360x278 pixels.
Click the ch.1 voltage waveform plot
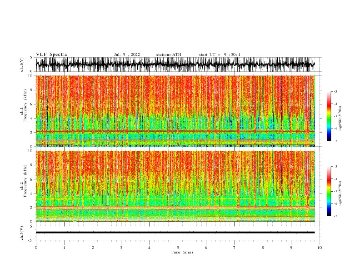tap(175, 65)
